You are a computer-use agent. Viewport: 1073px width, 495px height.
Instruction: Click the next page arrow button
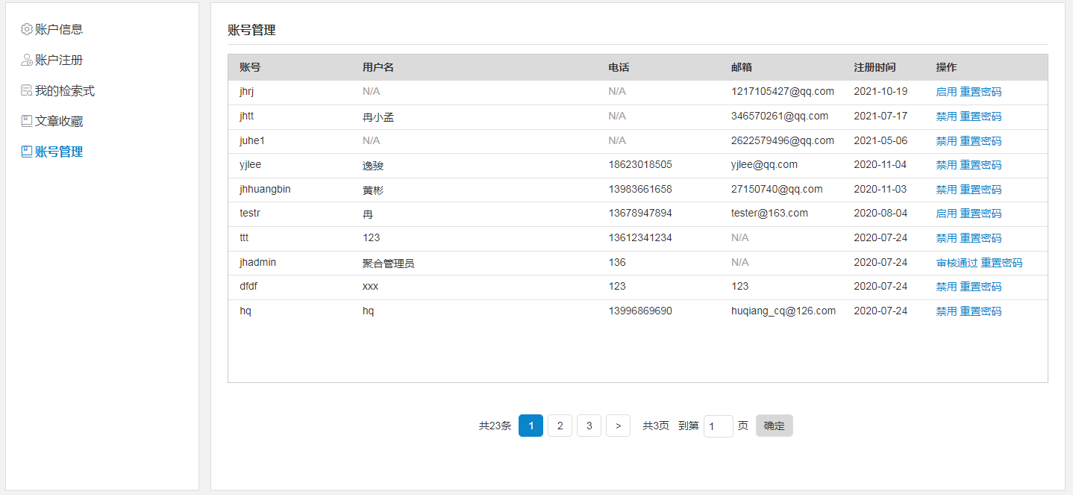click(x=618, y=426)
